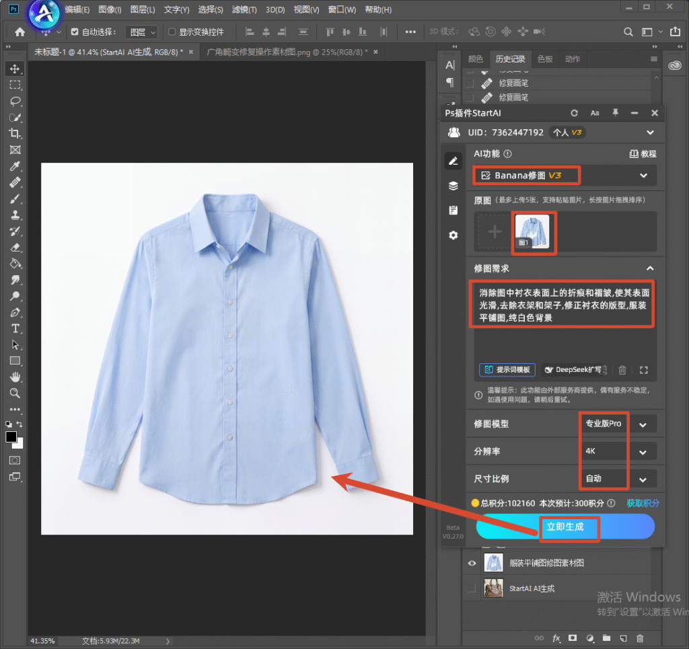This screenshot has width=689, height=649.
Task: Select the Move tool
Action: pos(15,69)
